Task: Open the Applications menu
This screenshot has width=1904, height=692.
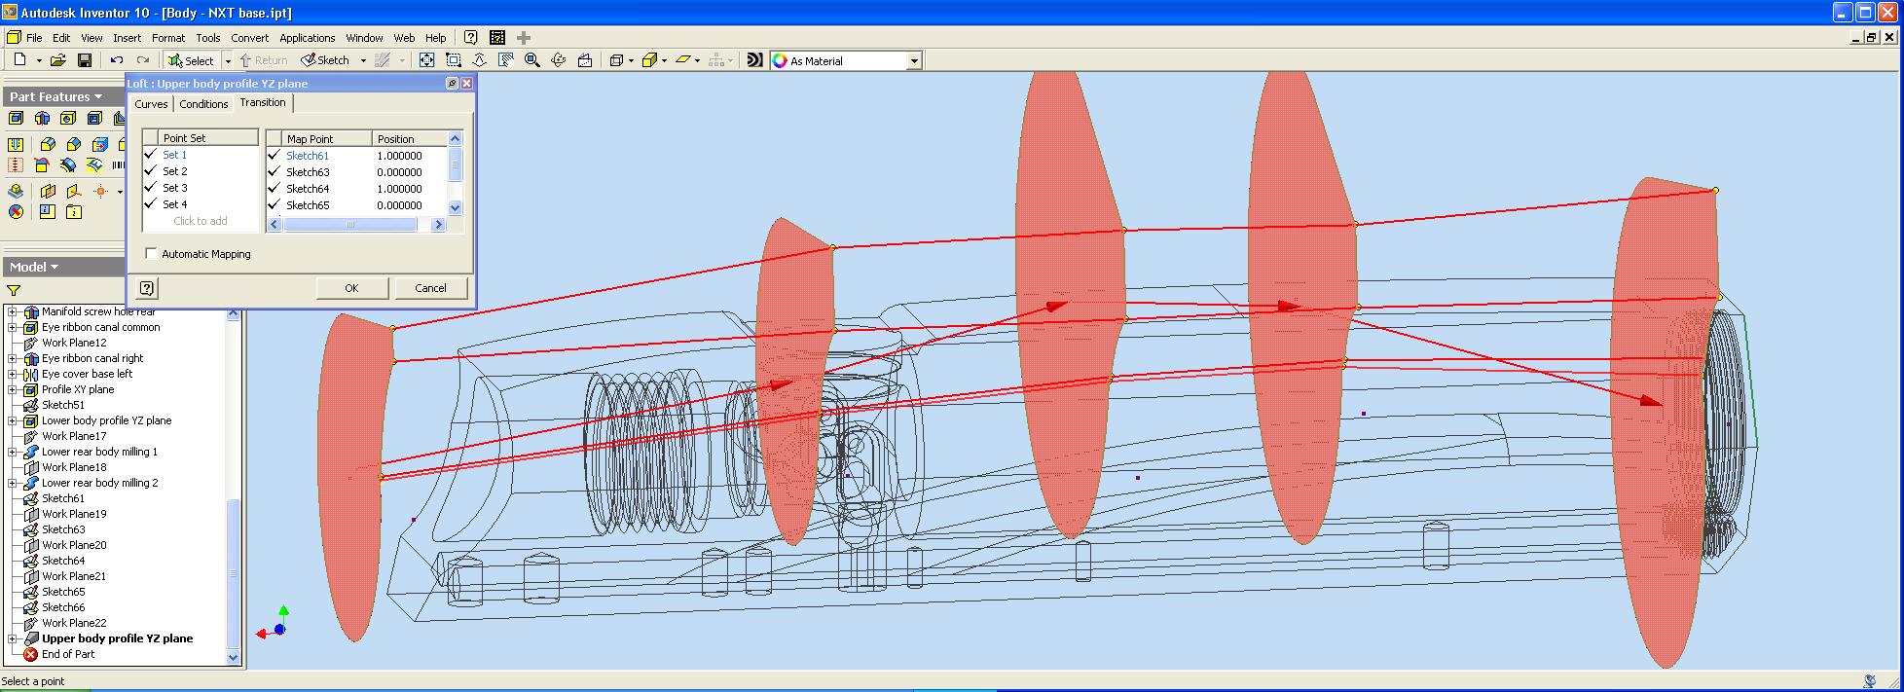Action: [x=308, y=38]
